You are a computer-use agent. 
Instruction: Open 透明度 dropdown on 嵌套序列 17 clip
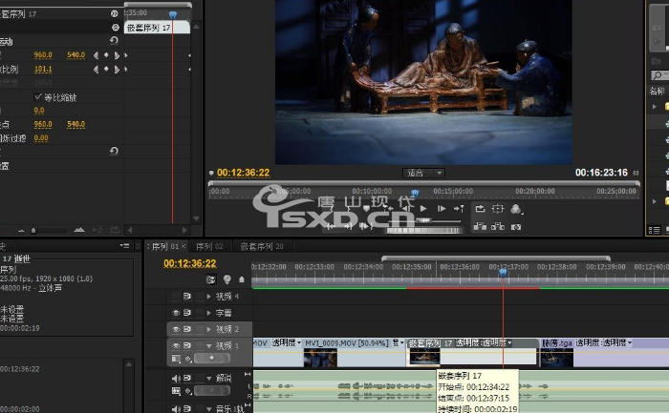pyautogui.click(x=509, y=342)
